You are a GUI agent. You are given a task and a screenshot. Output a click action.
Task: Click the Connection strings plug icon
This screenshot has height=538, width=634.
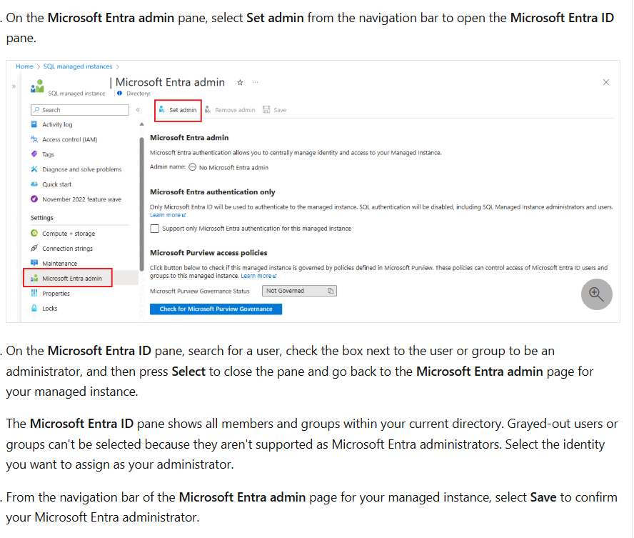[34, 249]
